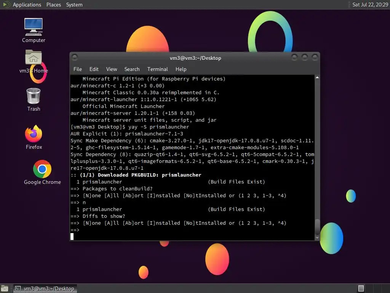The image size is (390, 293).
Task: Open the Terminal menu in menubar
Action: tap(157, 69)
